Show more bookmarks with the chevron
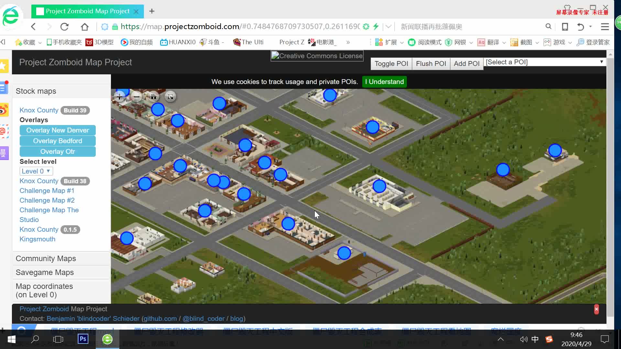Viewport: 621px width, 349px height. (x=348, y=42)
